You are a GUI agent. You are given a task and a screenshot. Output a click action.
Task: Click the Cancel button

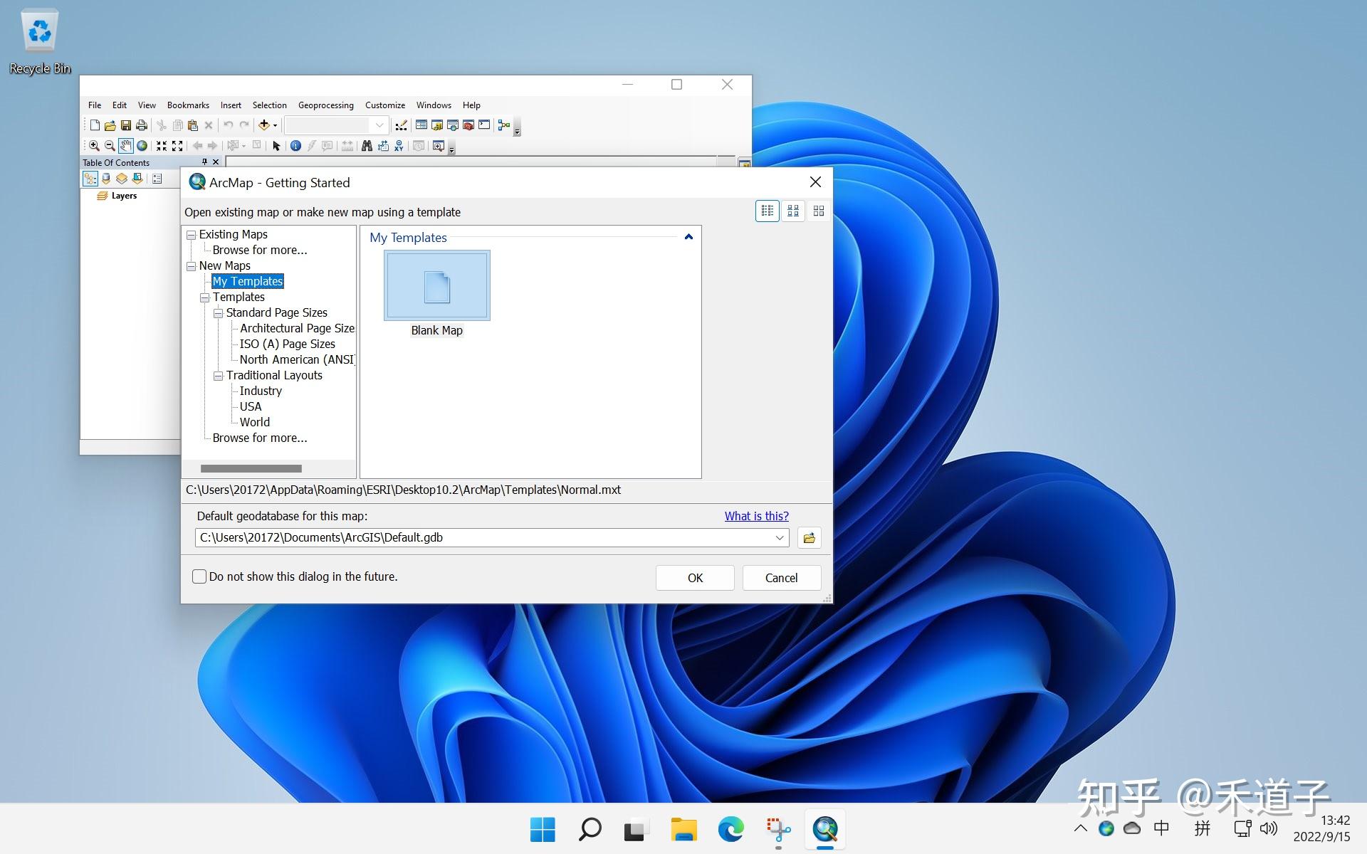coord(782,578)
